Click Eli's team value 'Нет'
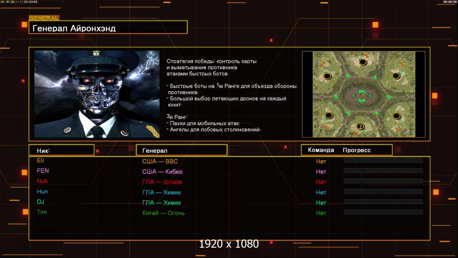 (x=321, y=161)
